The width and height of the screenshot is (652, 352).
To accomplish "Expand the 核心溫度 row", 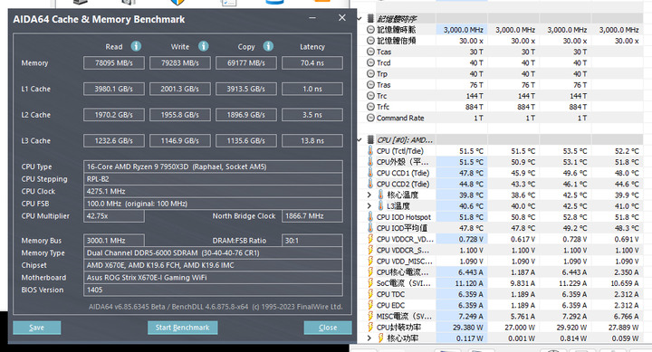I will [369, 195].
